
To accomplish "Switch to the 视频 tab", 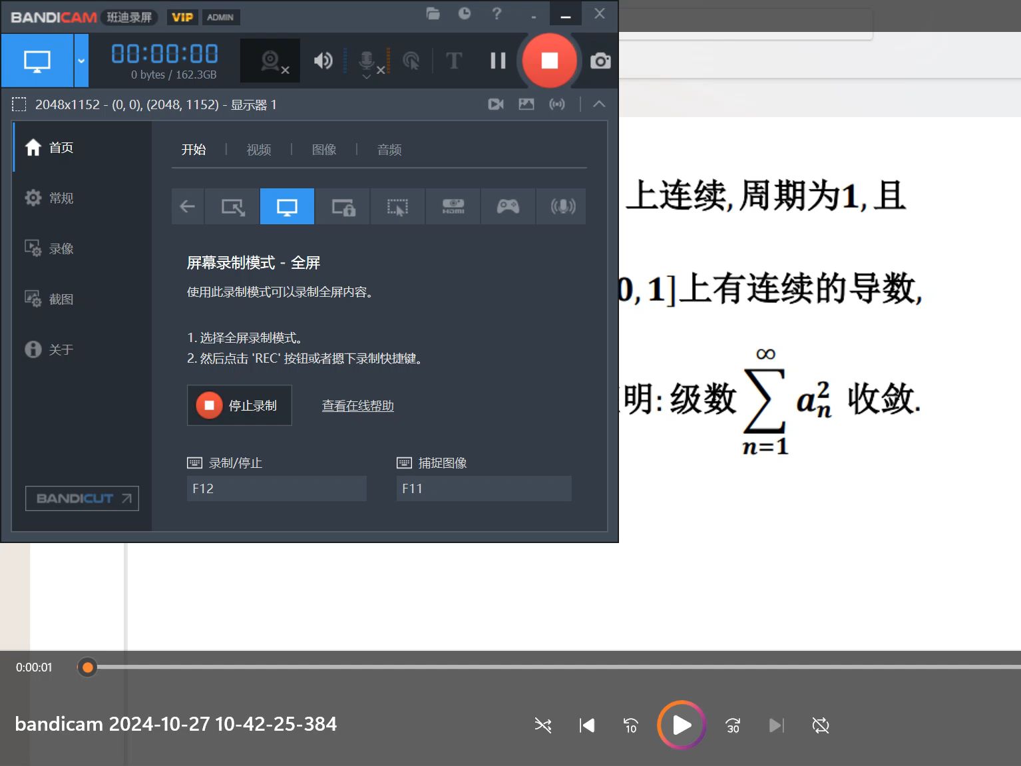I will (x=259, y=150).
